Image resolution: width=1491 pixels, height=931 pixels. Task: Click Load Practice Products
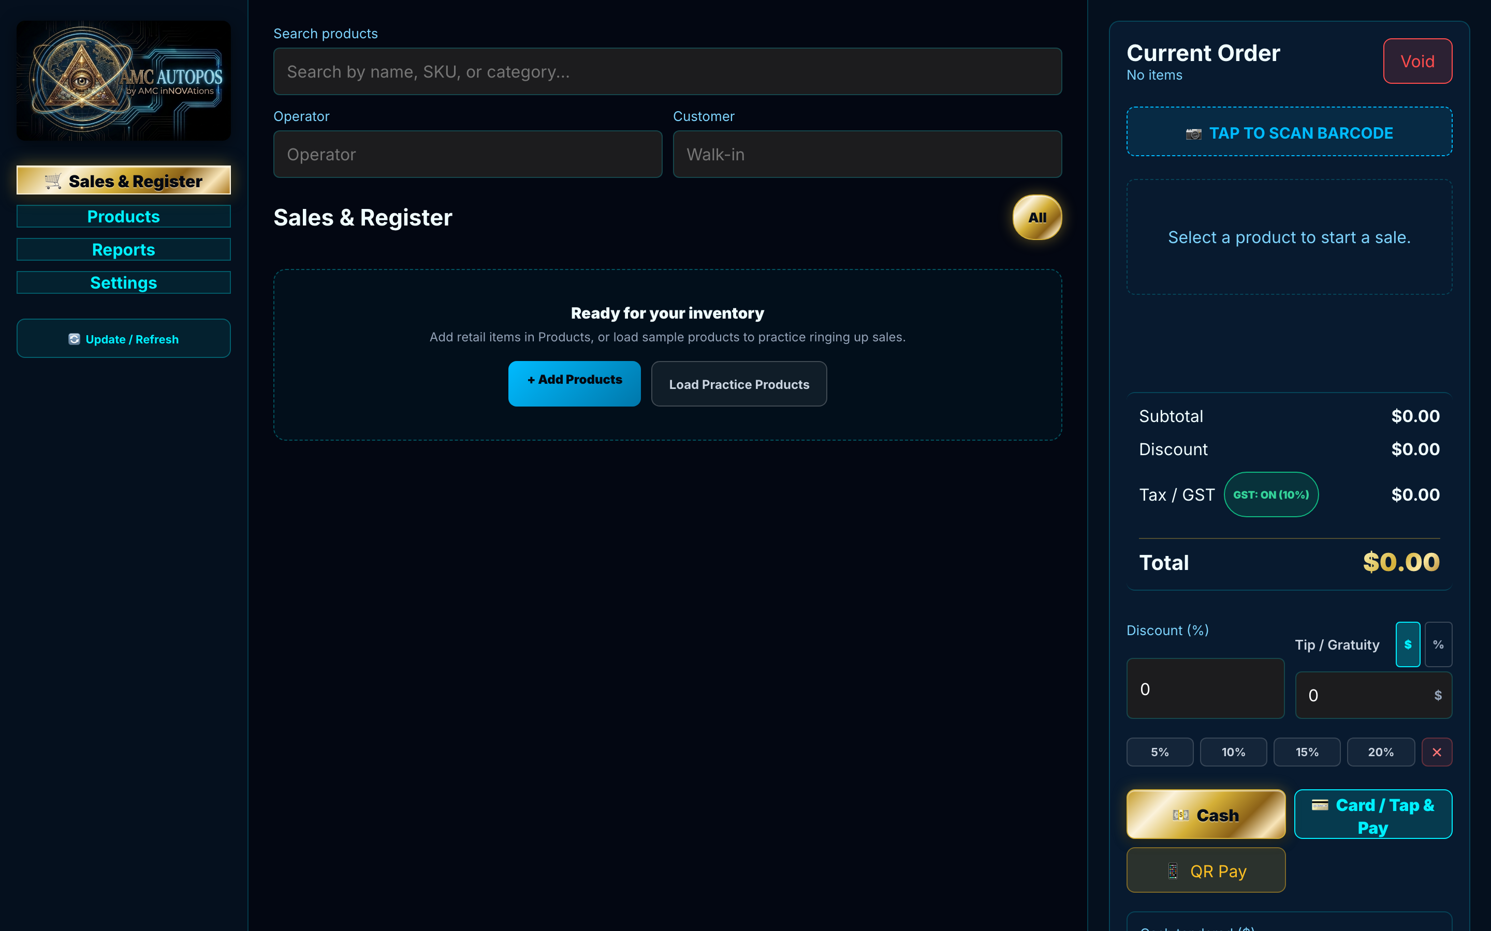point(739,384)
